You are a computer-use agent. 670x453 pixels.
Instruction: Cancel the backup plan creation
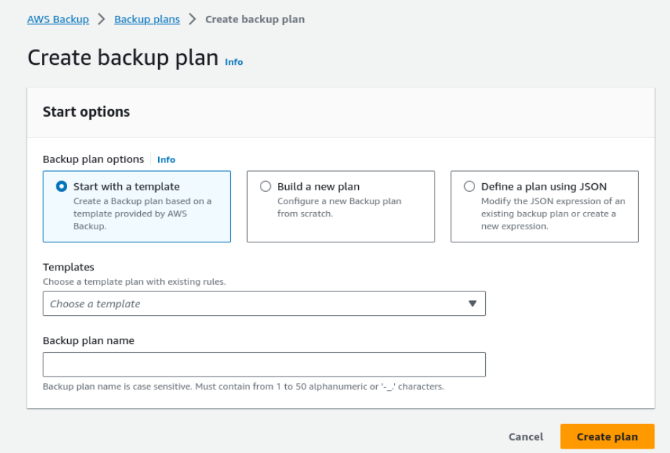526,436
